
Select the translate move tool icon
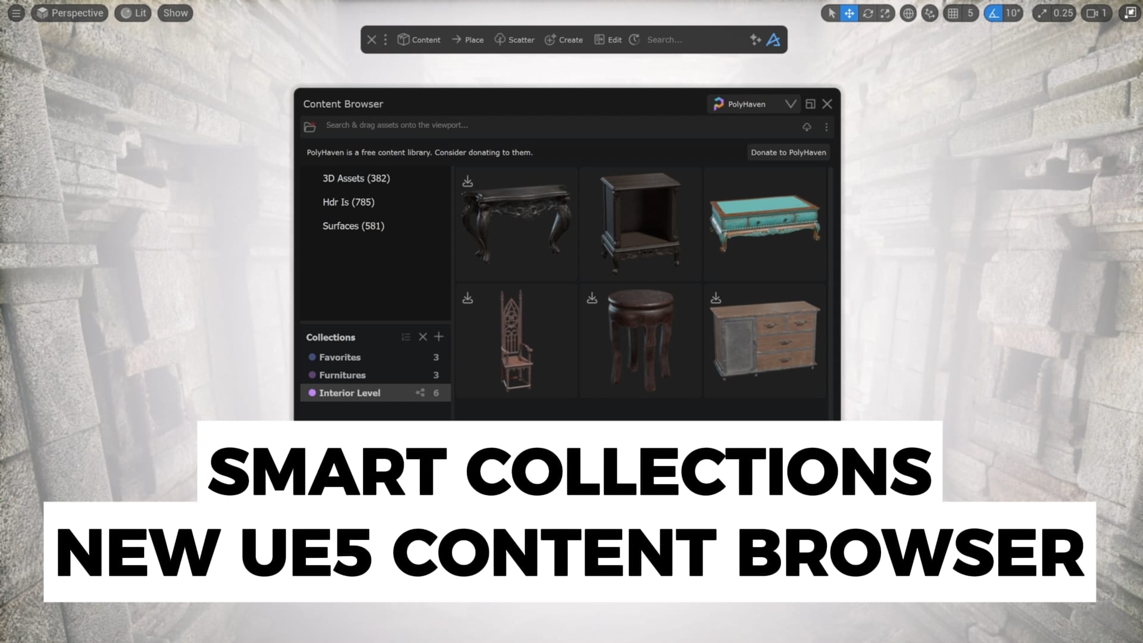coord(850,13)
